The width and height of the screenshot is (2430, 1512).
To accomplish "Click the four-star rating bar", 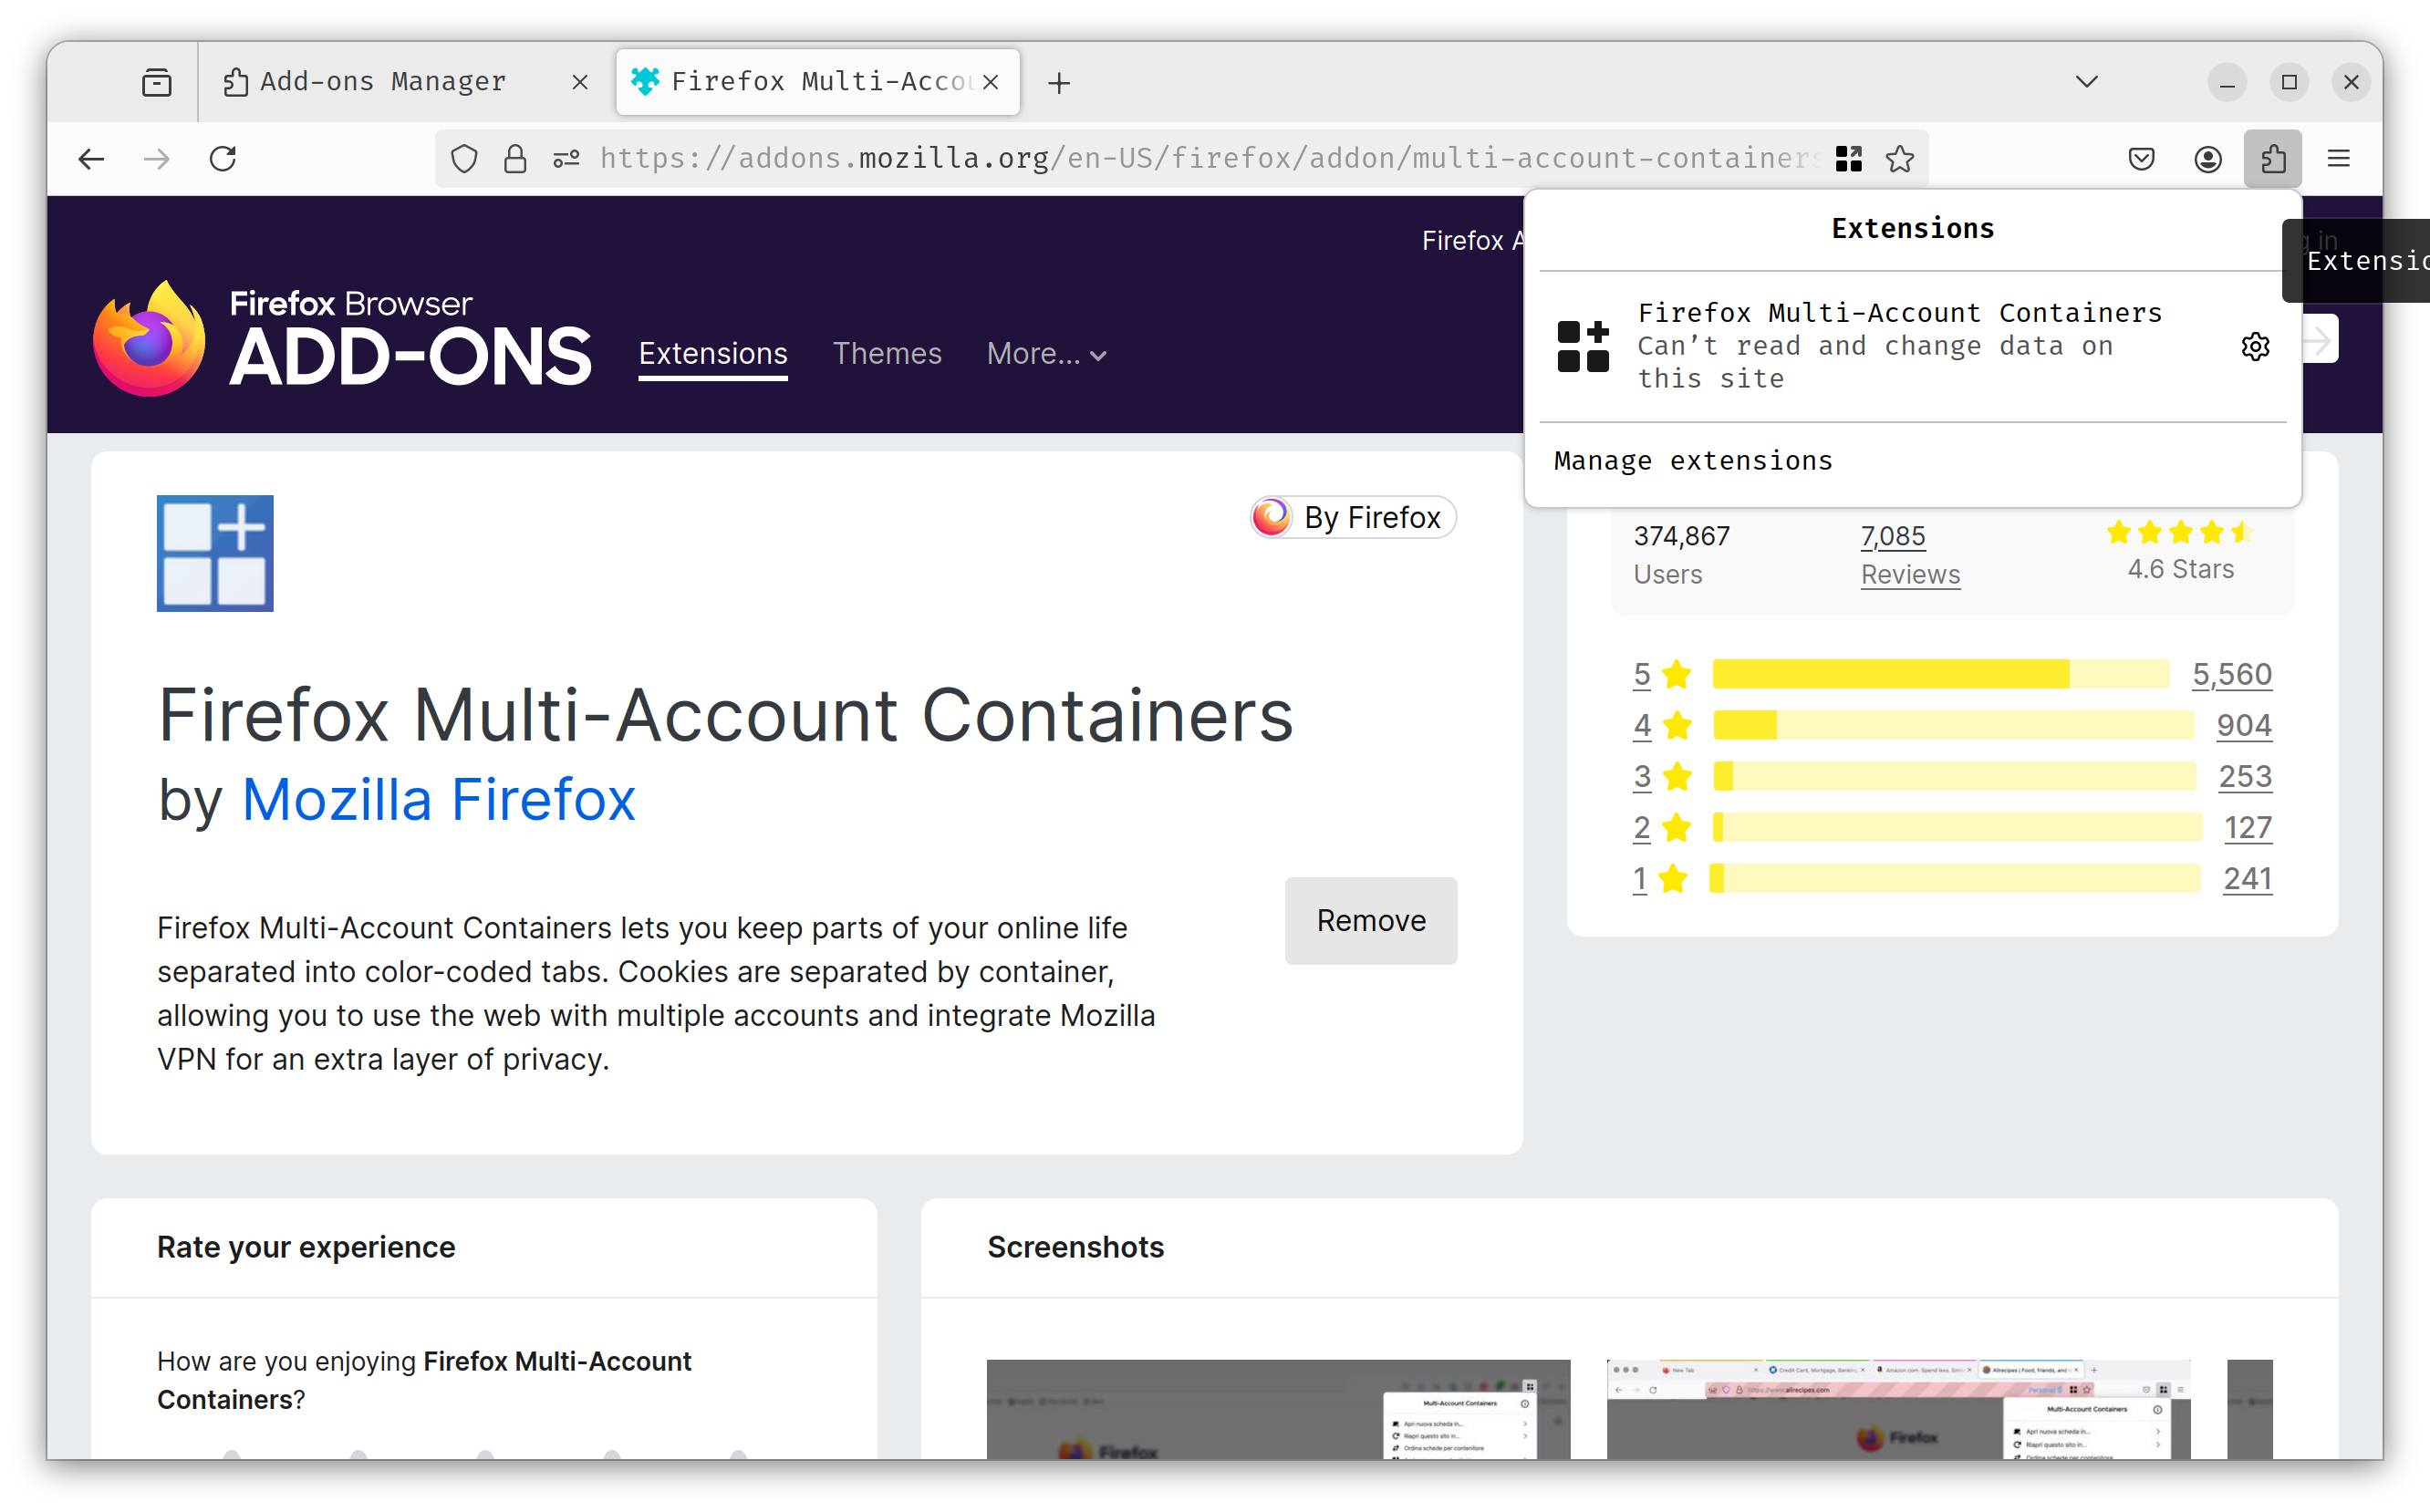I will [1953, 725].
